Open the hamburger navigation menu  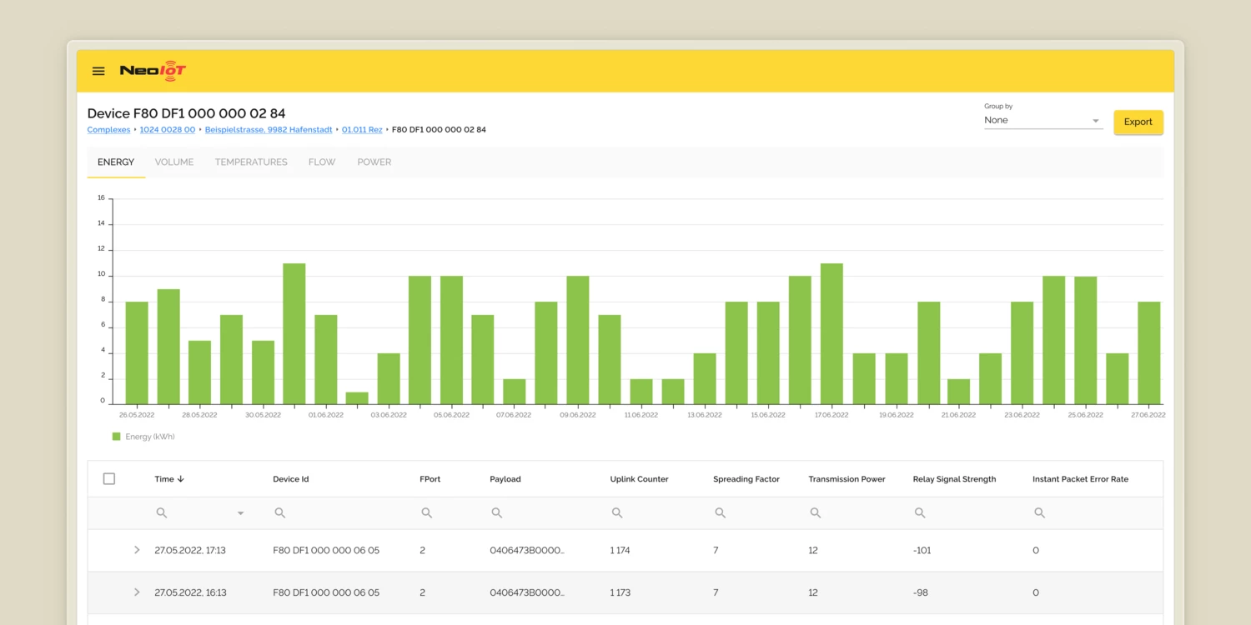(x=98, y=72)
